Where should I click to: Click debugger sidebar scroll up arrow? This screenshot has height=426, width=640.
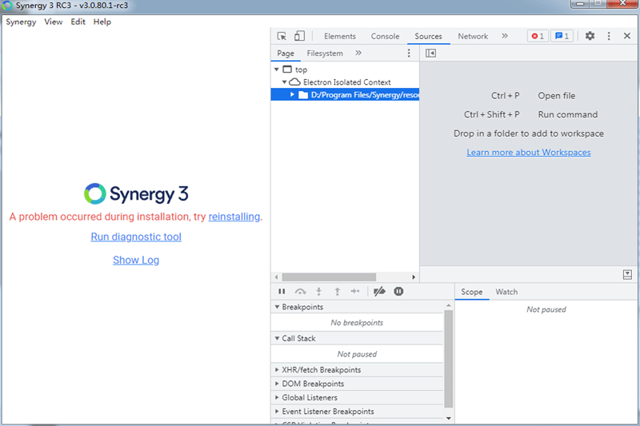(449, 305)
